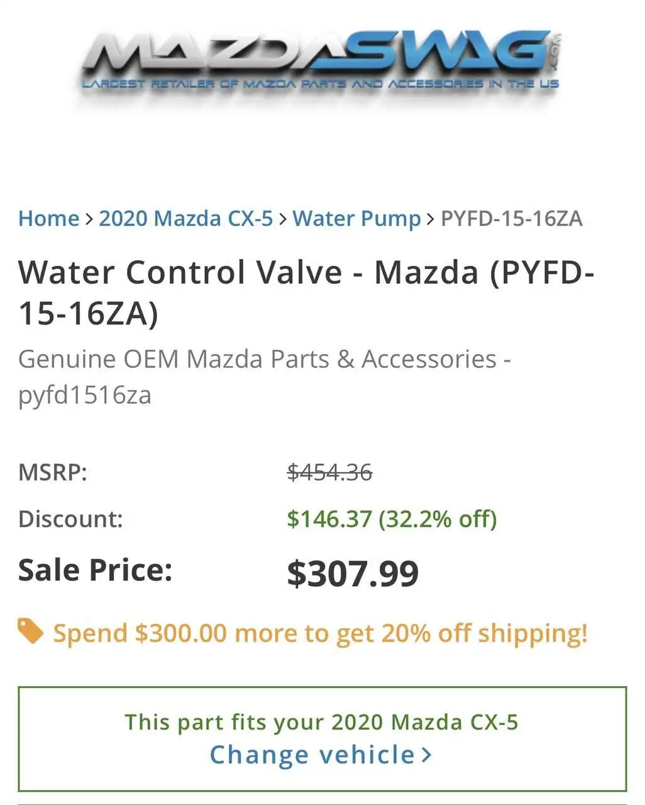This screenshot has height=805, width=645.
Task: Click the $307.99 sale price
Action: coord(353,573)
